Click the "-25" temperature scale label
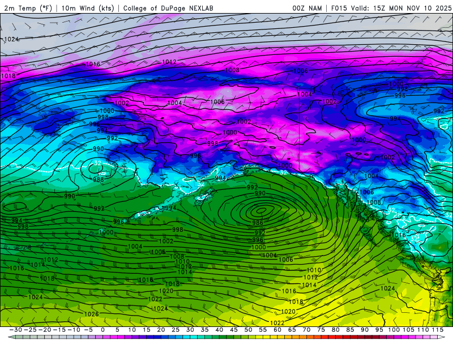The width and height of the screenshot is (453, 340). (30, 330)
